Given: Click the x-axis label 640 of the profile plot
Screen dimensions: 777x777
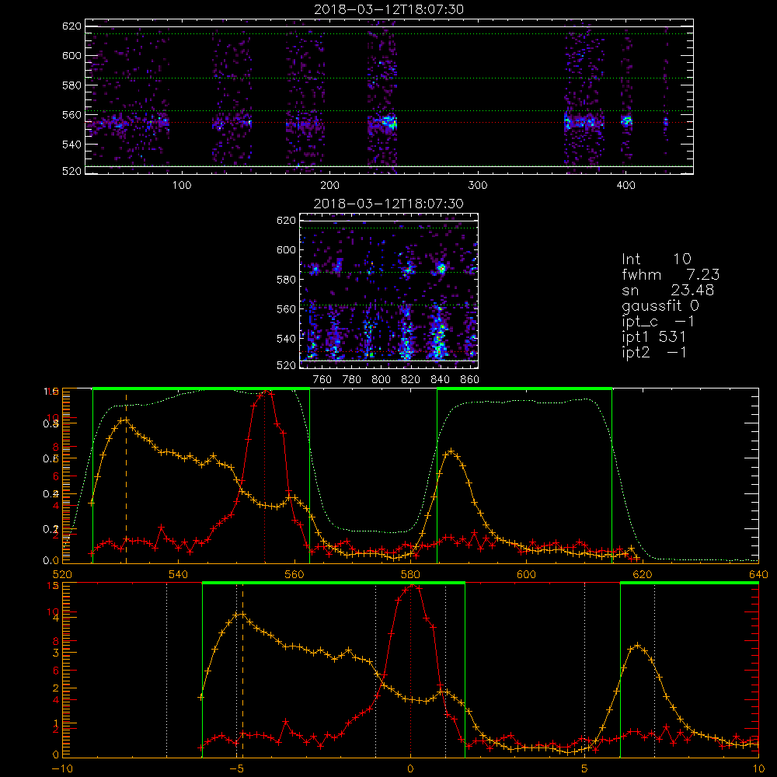Looking at the screenshot, I should pos(758,574).
